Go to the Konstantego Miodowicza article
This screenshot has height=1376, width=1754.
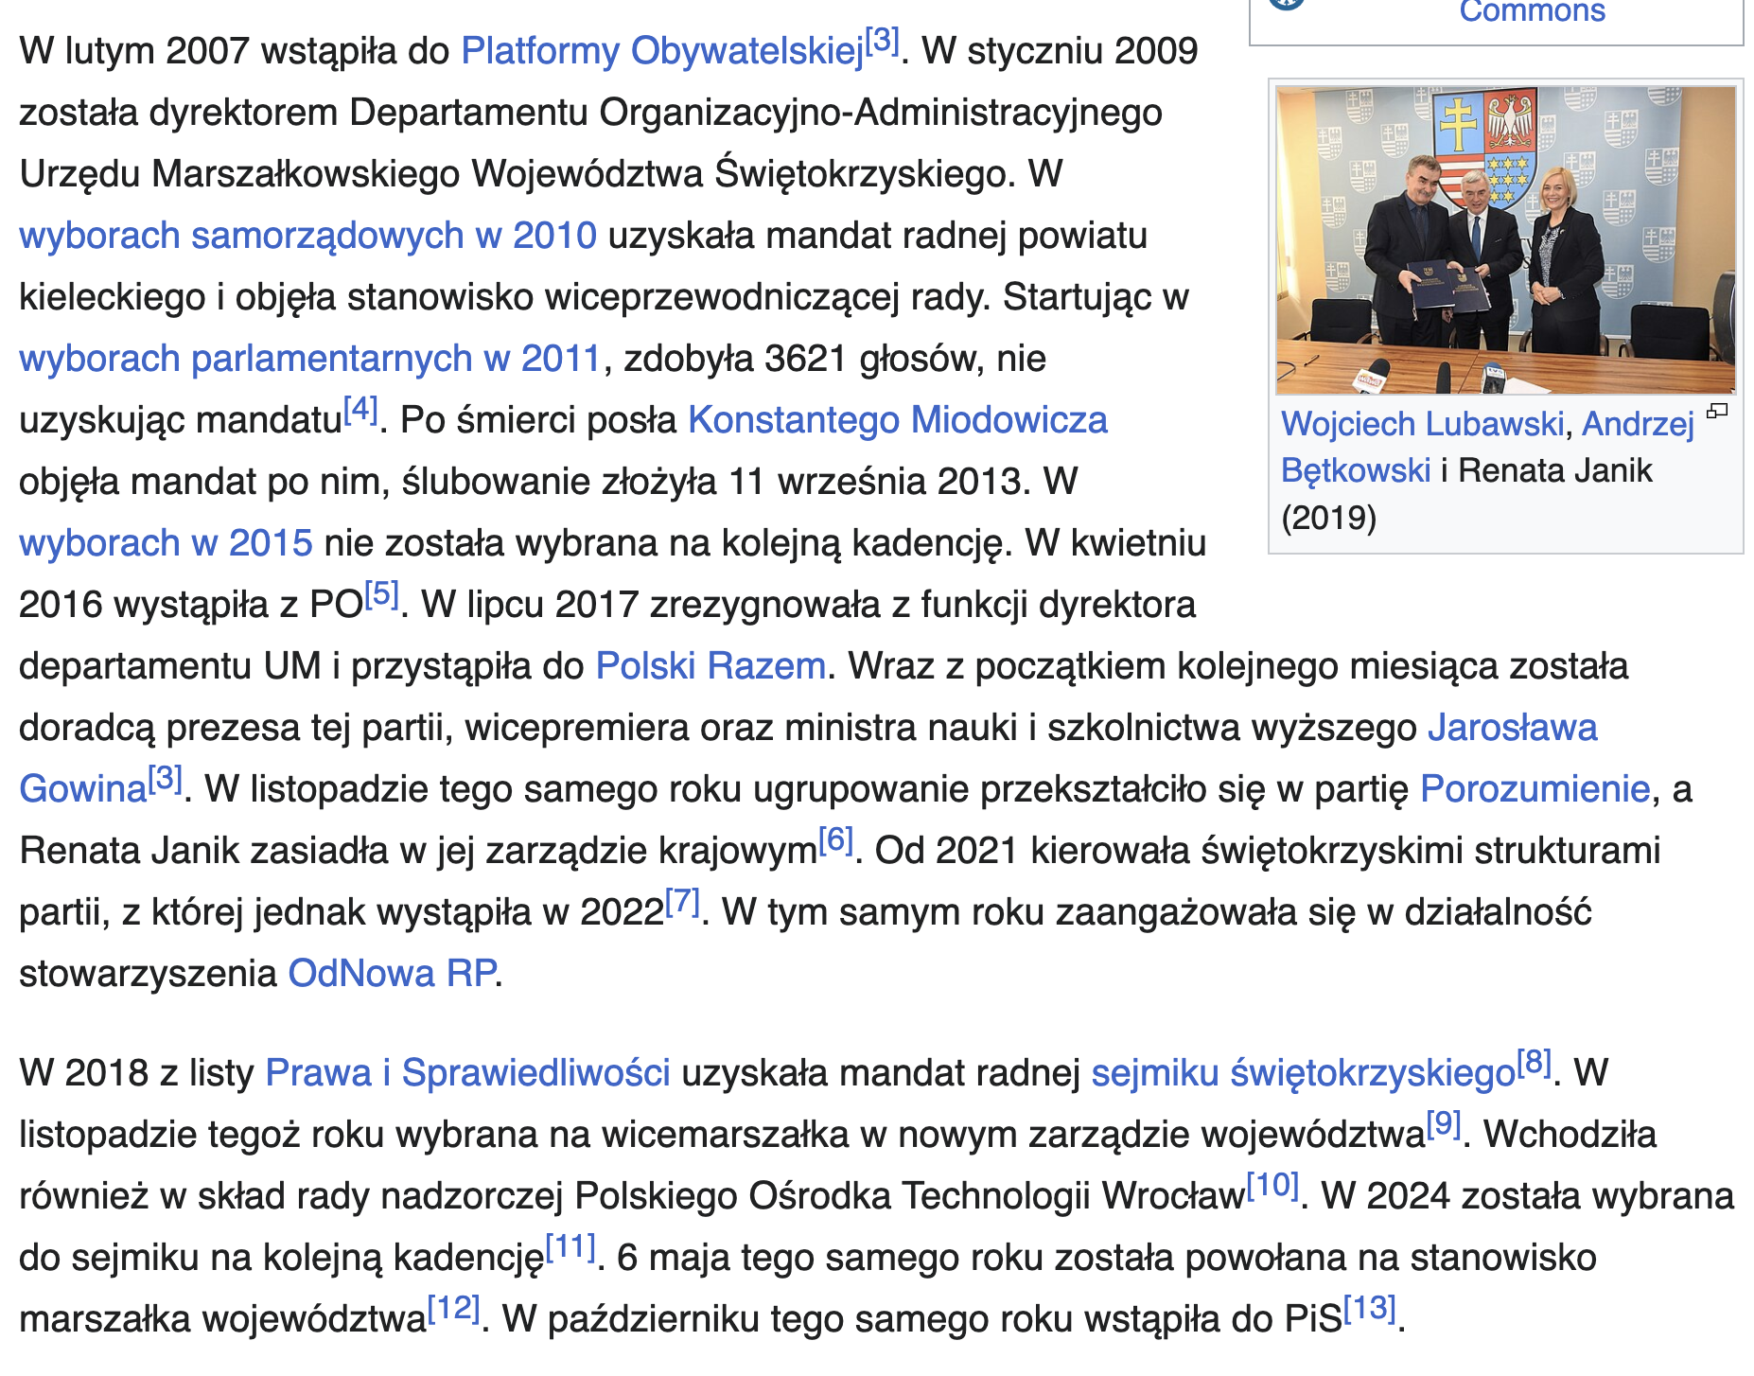pyautogui.click(x=897, y=420)
